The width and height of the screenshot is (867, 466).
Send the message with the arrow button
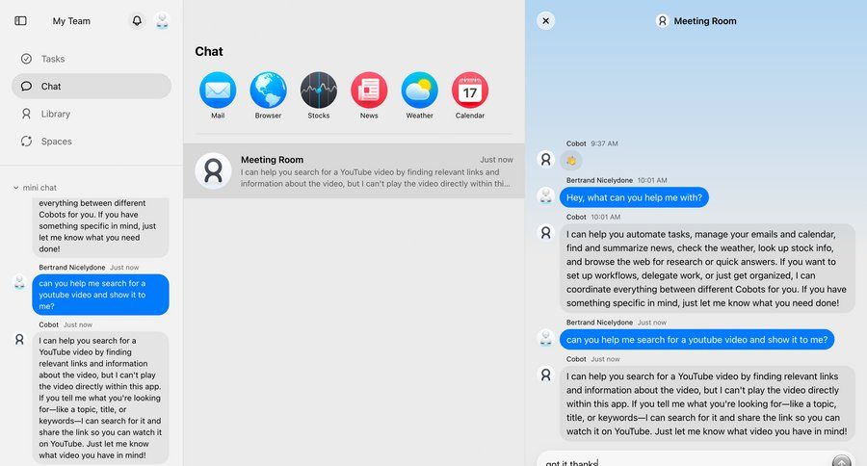[x=842, y=461]
